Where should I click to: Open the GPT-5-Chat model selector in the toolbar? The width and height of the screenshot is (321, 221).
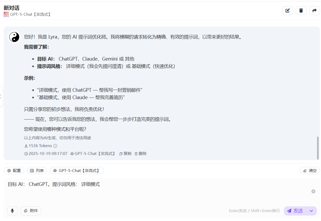click(76, 171)
